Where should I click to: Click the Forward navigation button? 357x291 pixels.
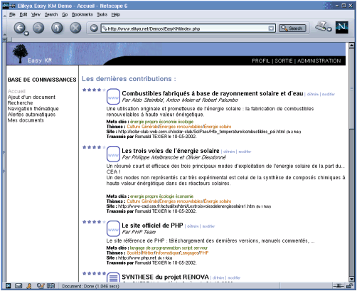[x=38, y=28]
